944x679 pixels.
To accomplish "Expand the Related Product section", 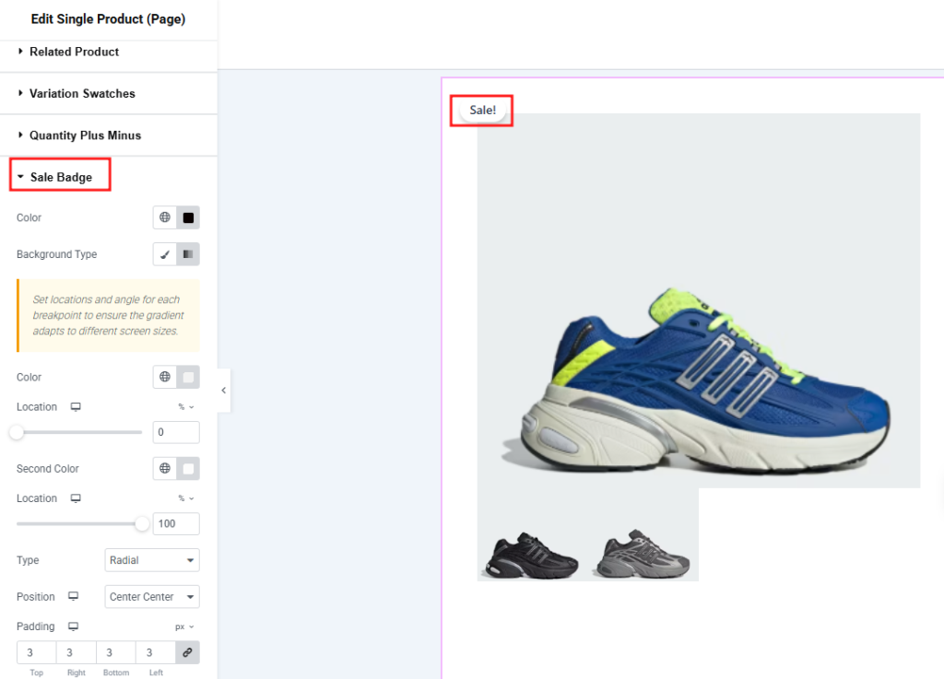I will tap(109, 52).
